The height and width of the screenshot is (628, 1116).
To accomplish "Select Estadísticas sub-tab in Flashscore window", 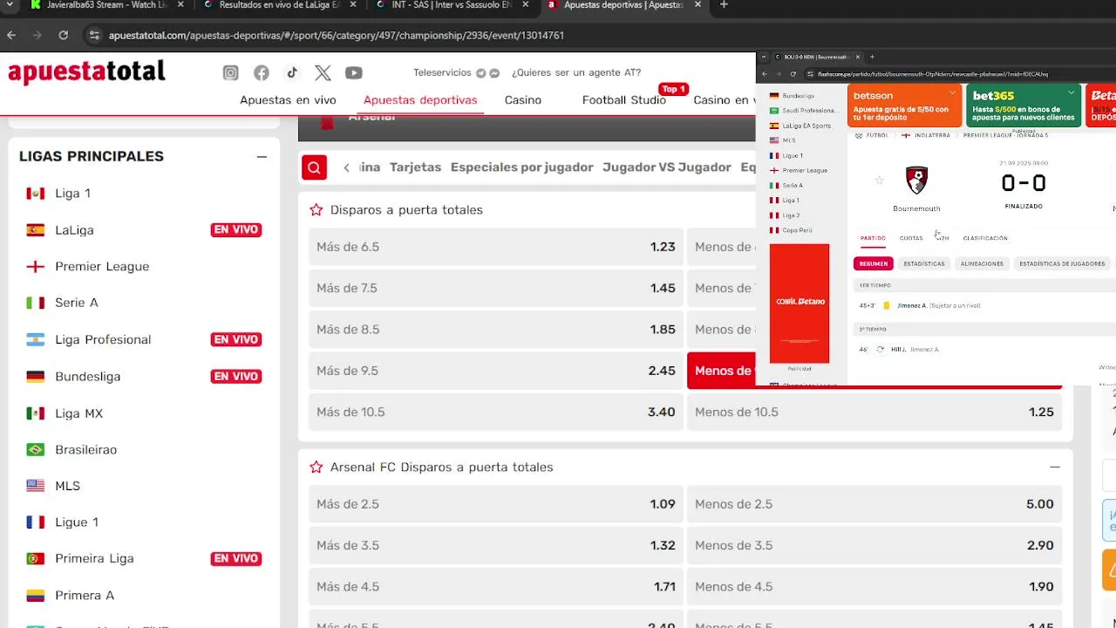I will click(x=924, y=263).
